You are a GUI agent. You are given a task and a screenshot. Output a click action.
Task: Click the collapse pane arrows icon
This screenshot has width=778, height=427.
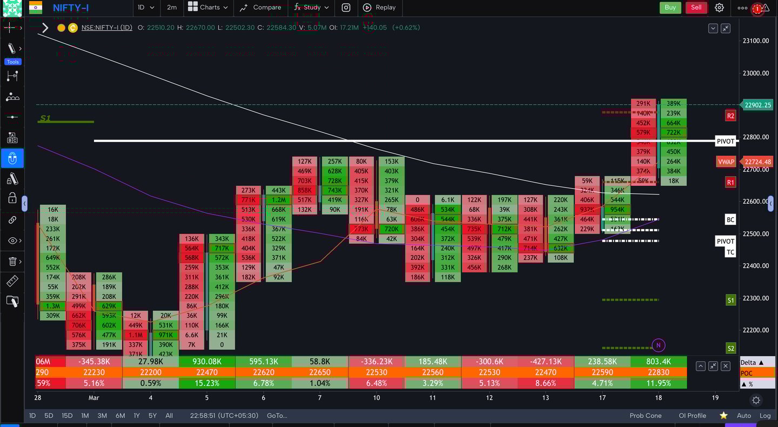click(x=726, y=28)
